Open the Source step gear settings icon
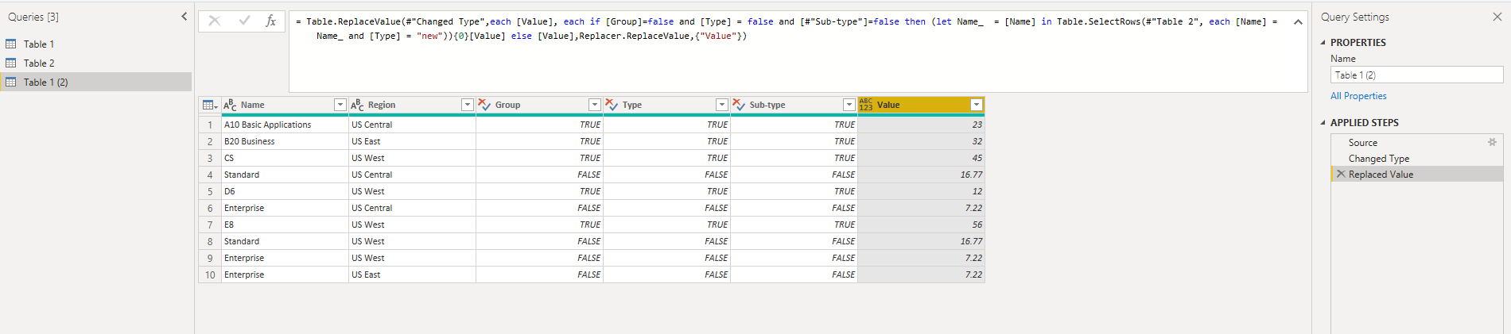Viewport: 1511px width, 334px height. point(1492,142)
